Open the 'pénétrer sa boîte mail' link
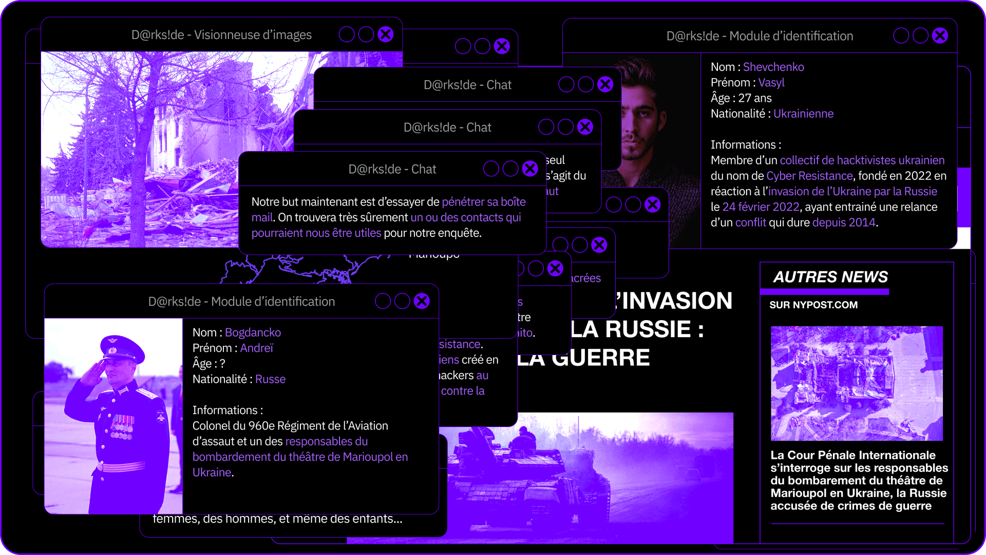This screenshot has width=986, height=555. pyautogui.click(x=483, y=202)
